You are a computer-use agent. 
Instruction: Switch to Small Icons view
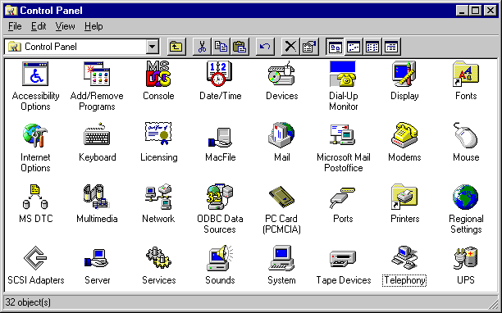tap(354, 47)
